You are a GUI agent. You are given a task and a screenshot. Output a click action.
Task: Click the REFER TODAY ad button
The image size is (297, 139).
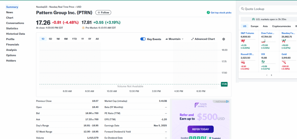point(200,129)
